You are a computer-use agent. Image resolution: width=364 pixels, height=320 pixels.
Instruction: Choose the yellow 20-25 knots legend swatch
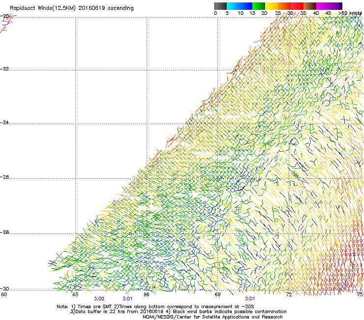point(272,6)
